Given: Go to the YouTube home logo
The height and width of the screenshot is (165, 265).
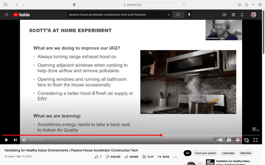Looking at the screenshot, I should 22,15.
